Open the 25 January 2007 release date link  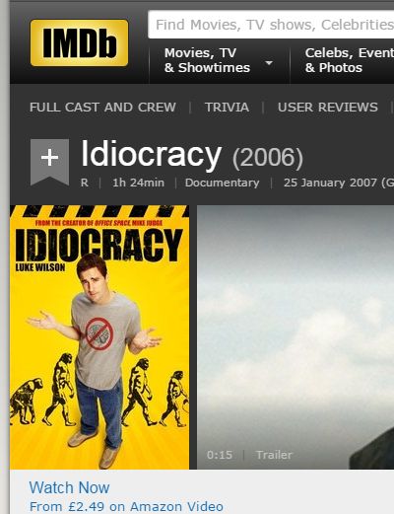click(x=339, y=183)
